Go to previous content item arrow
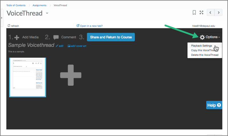The width and height of the screenshot is (228, 136). (x=211, y=12)
